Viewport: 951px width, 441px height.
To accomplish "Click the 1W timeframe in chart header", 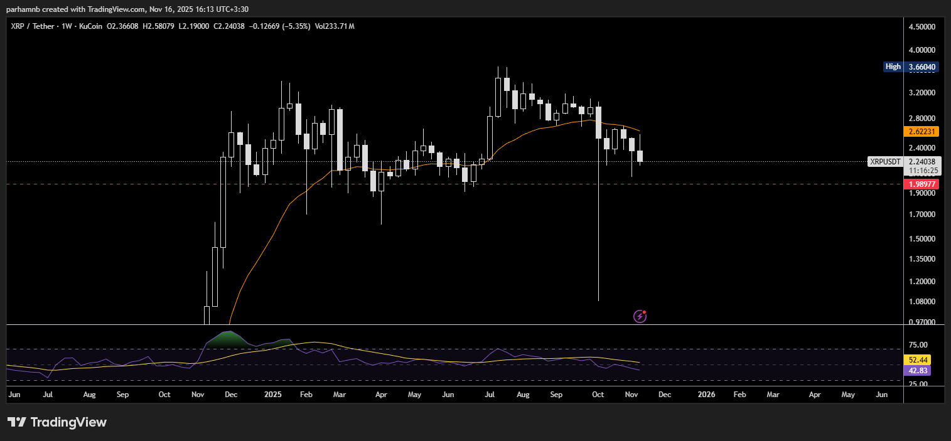I will coord(66,26).
